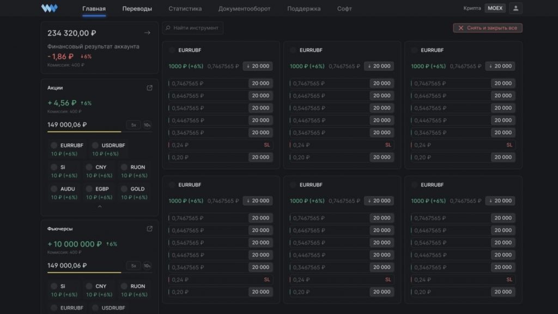The image size is (558, 314).
Task: Click the AUDU instrument circle icon
Action: pos(54,189)
